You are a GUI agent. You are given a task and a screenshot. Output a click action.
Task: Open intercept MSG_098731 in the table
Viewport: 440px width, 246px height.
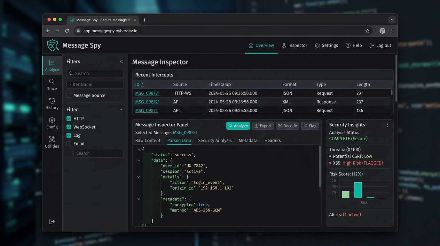tap(147, 93)
